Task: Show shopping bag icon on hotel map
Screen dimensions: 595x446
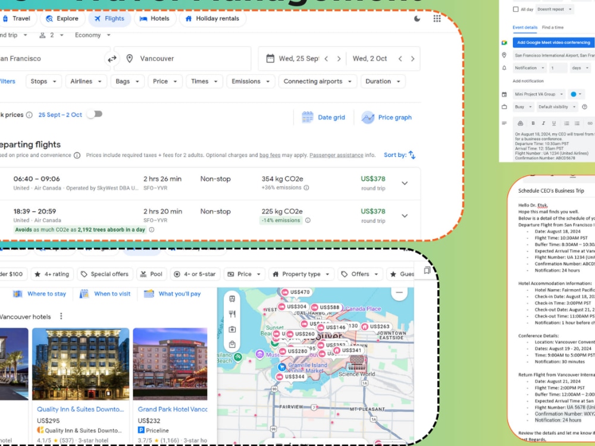Action: (x=232, y=344)
